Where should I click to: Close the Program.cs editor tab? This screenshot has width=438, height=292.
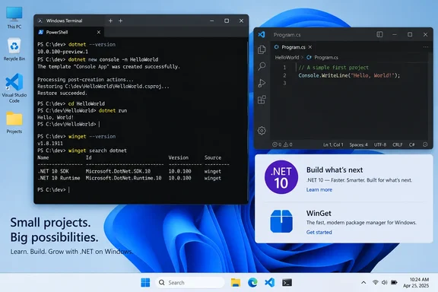pos(310,47)
